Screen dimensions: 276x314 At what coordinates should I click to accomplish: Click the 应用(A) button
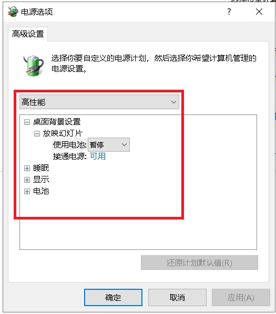coord(241,297)
